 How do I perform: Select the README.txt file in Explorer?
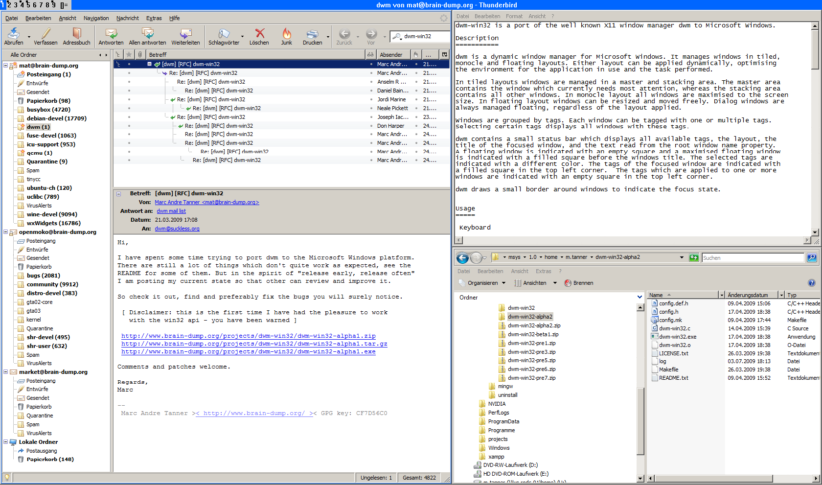point(673,378)
